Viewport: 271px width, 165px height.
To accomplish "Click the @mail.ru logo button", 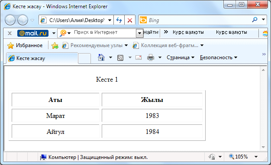I will pyautogui.click(x=33, y=33).
